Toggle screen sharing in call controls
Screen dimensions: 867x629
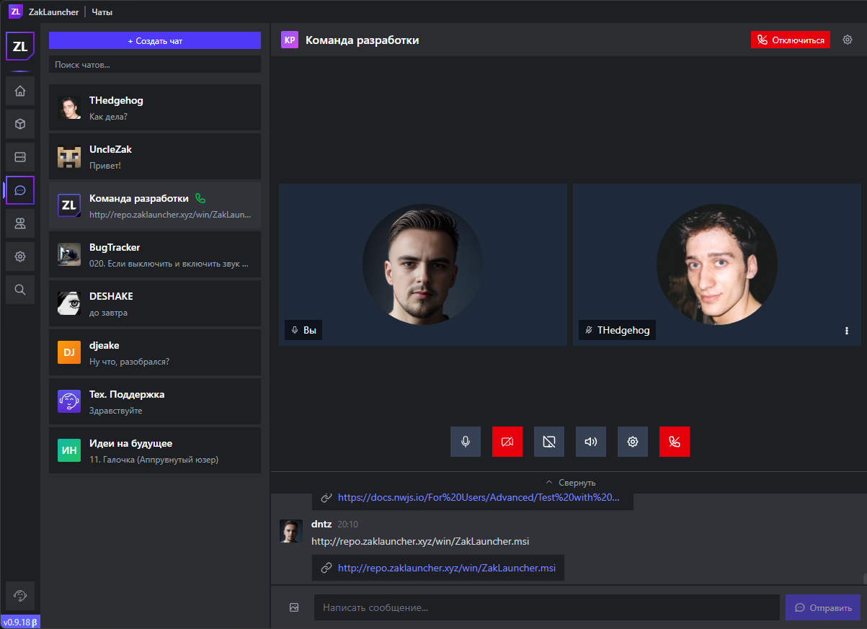pyautogui.click(x=549, y=442)
